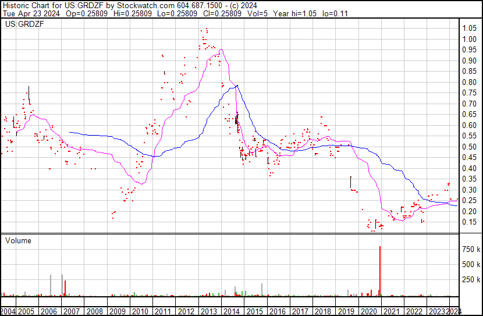Image resolution: width=483 pixels, height=316 pixels.
Task: Select the 2004 year marker on time axis
Action: click(9, 311)
